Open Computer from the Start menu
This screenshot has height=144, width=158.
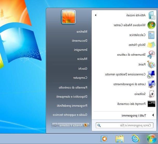80,78
